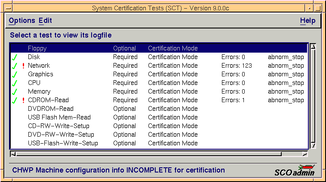Select the DVD-RW-Write-Setup test
The height and width of the screenshot is (182, 326).
pos(159,135)
